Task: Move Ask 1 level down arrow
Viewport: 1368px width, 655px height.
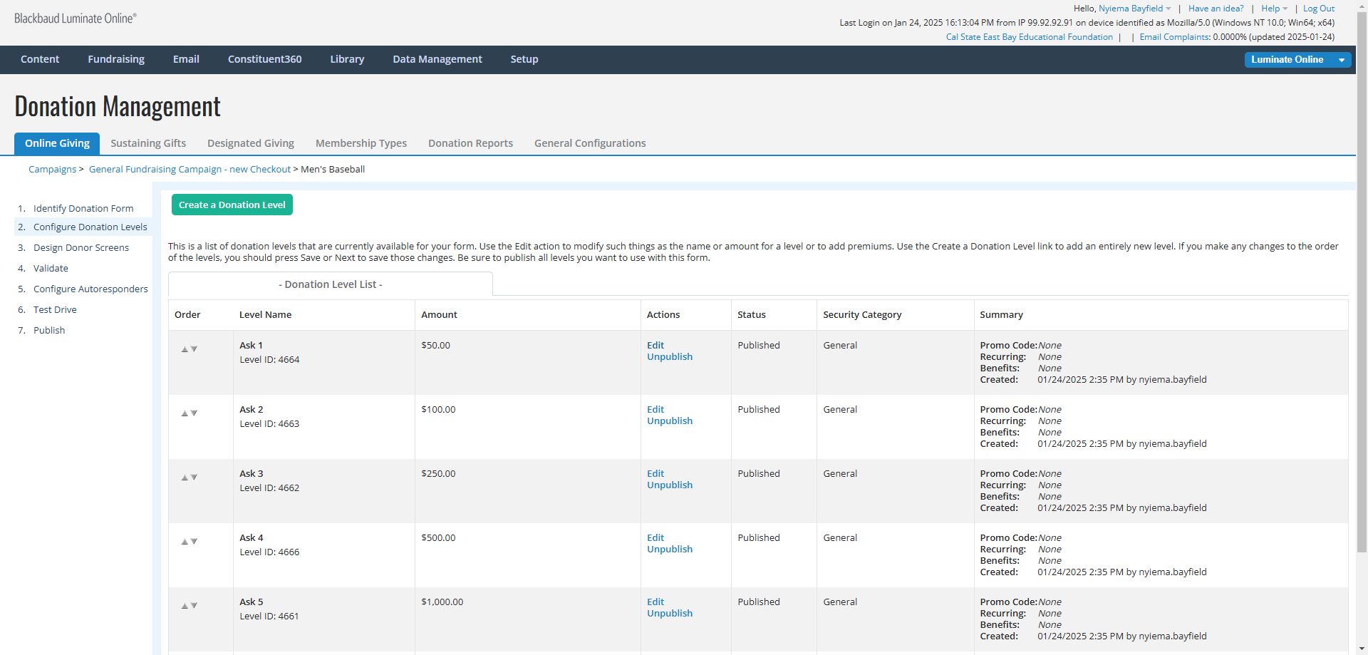Action: tap(194, 349)
